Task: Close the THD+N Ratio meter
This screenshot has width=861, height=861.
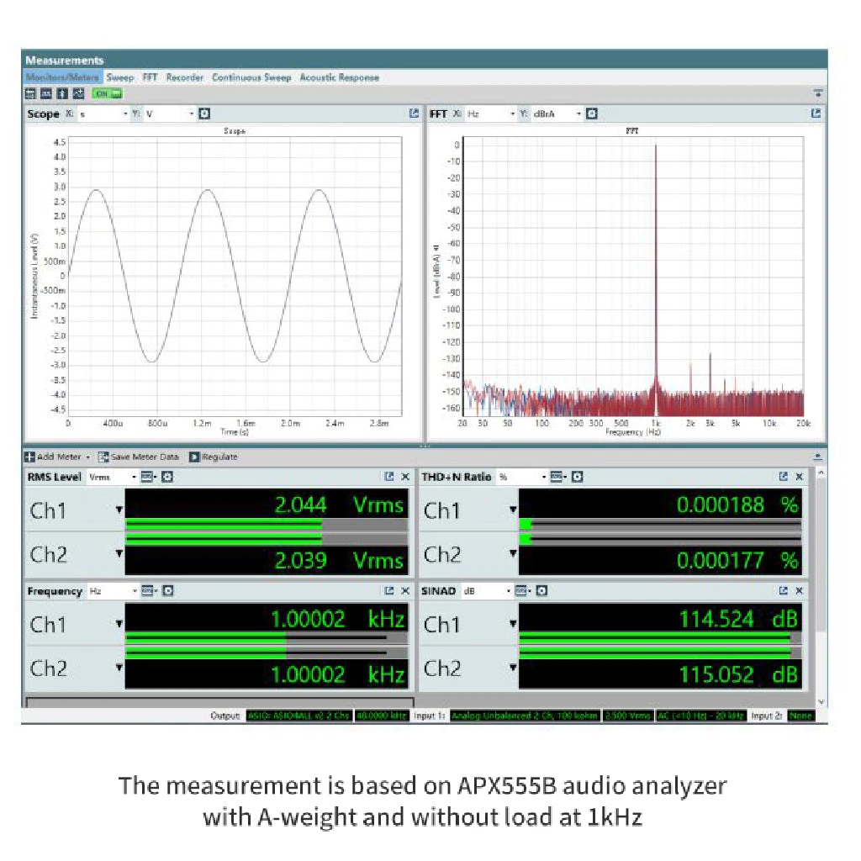Action: click(799, 477)
